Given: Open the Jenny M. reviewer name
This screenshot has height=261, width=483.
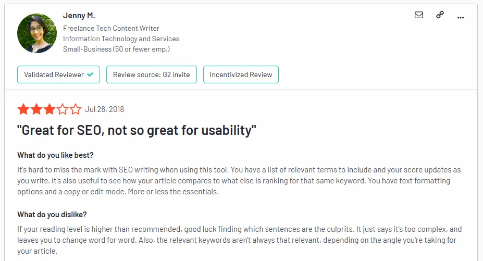Looking at the screenshot, I should point(78,16).
